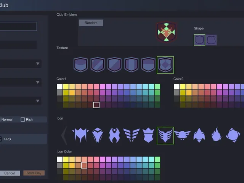Select the single diagonal split shield texture

(x=114, y=64)
